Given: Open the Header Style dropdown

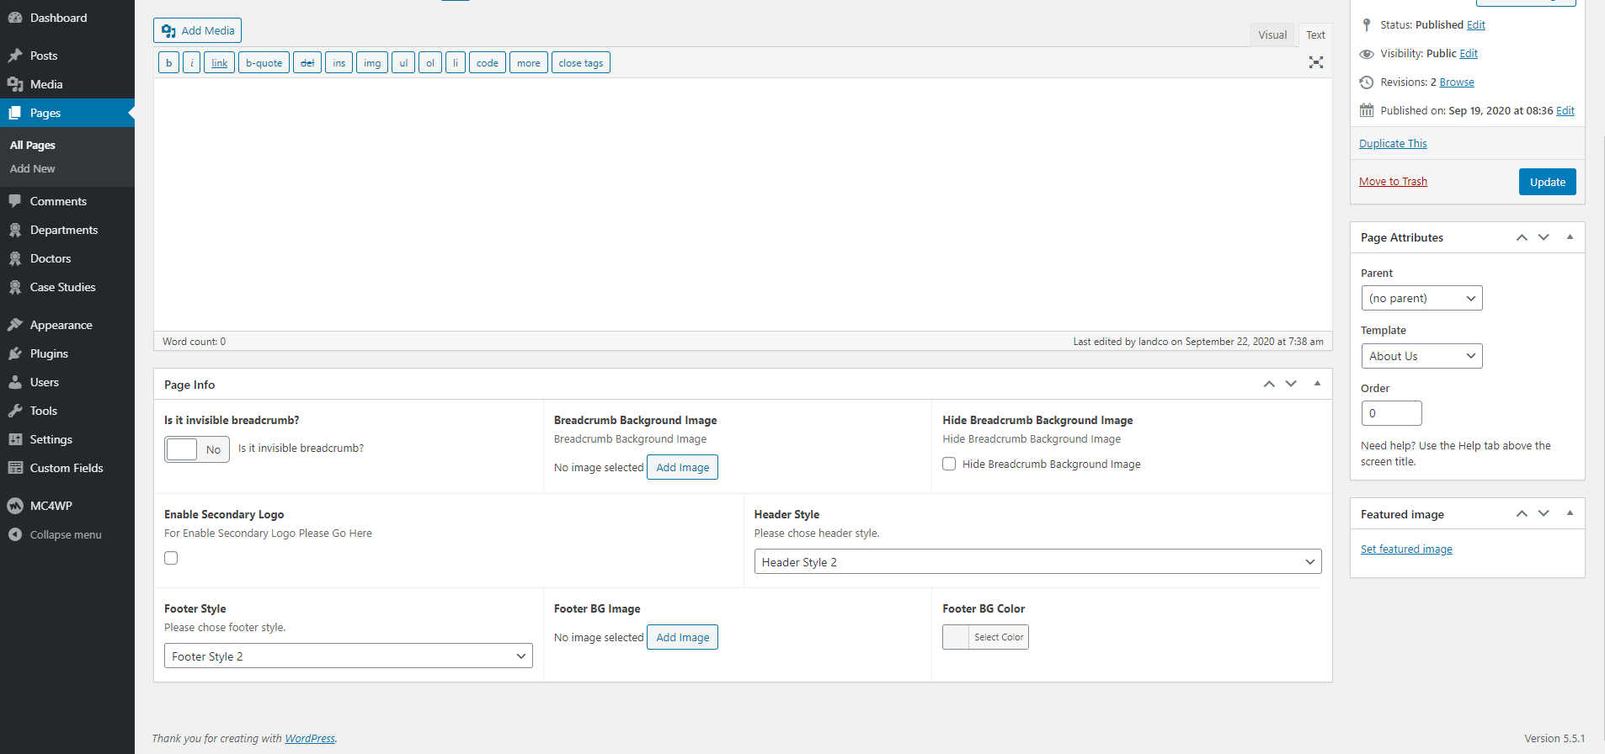Looking at the screenshot, I should [1037, 561].
